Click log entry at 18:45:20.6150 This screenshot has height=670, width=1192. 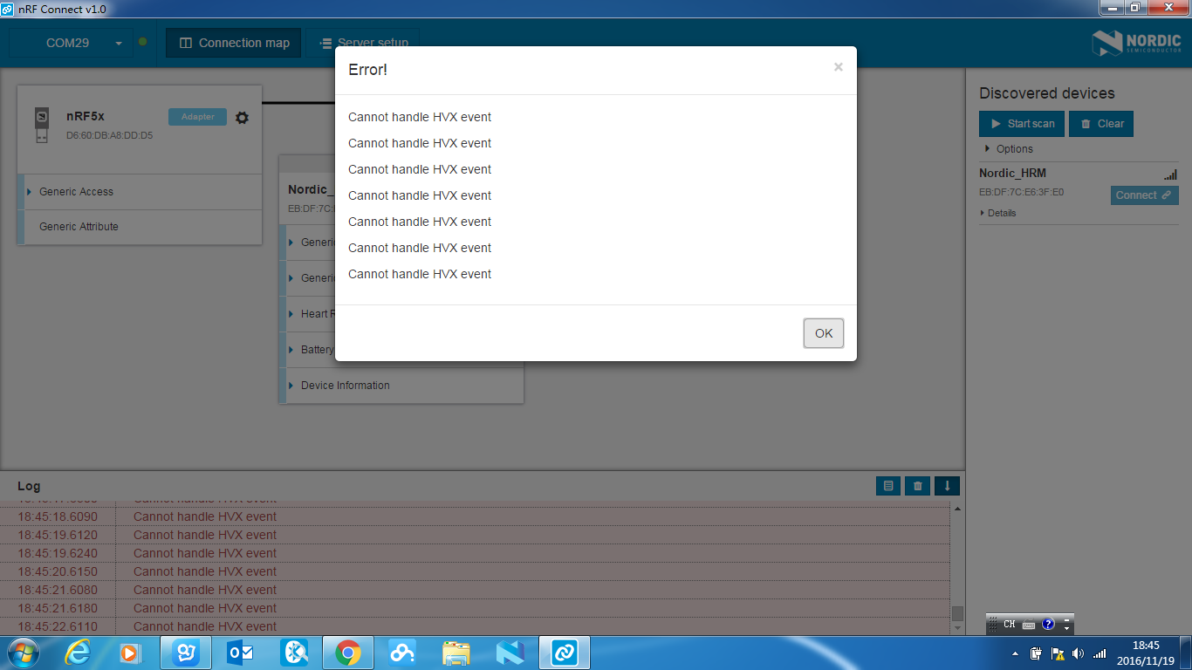[x=475, y=571]
